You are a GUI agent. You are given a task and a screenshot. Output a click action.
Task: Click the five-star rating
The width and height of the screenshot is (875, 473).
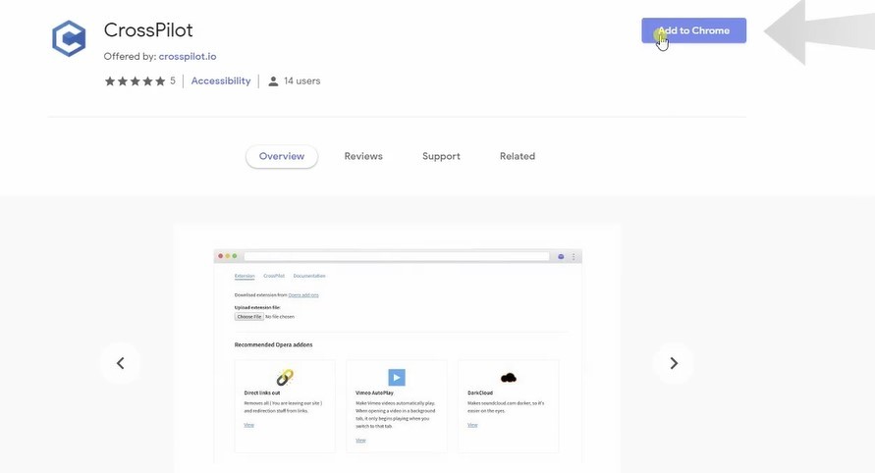[136, 81]
